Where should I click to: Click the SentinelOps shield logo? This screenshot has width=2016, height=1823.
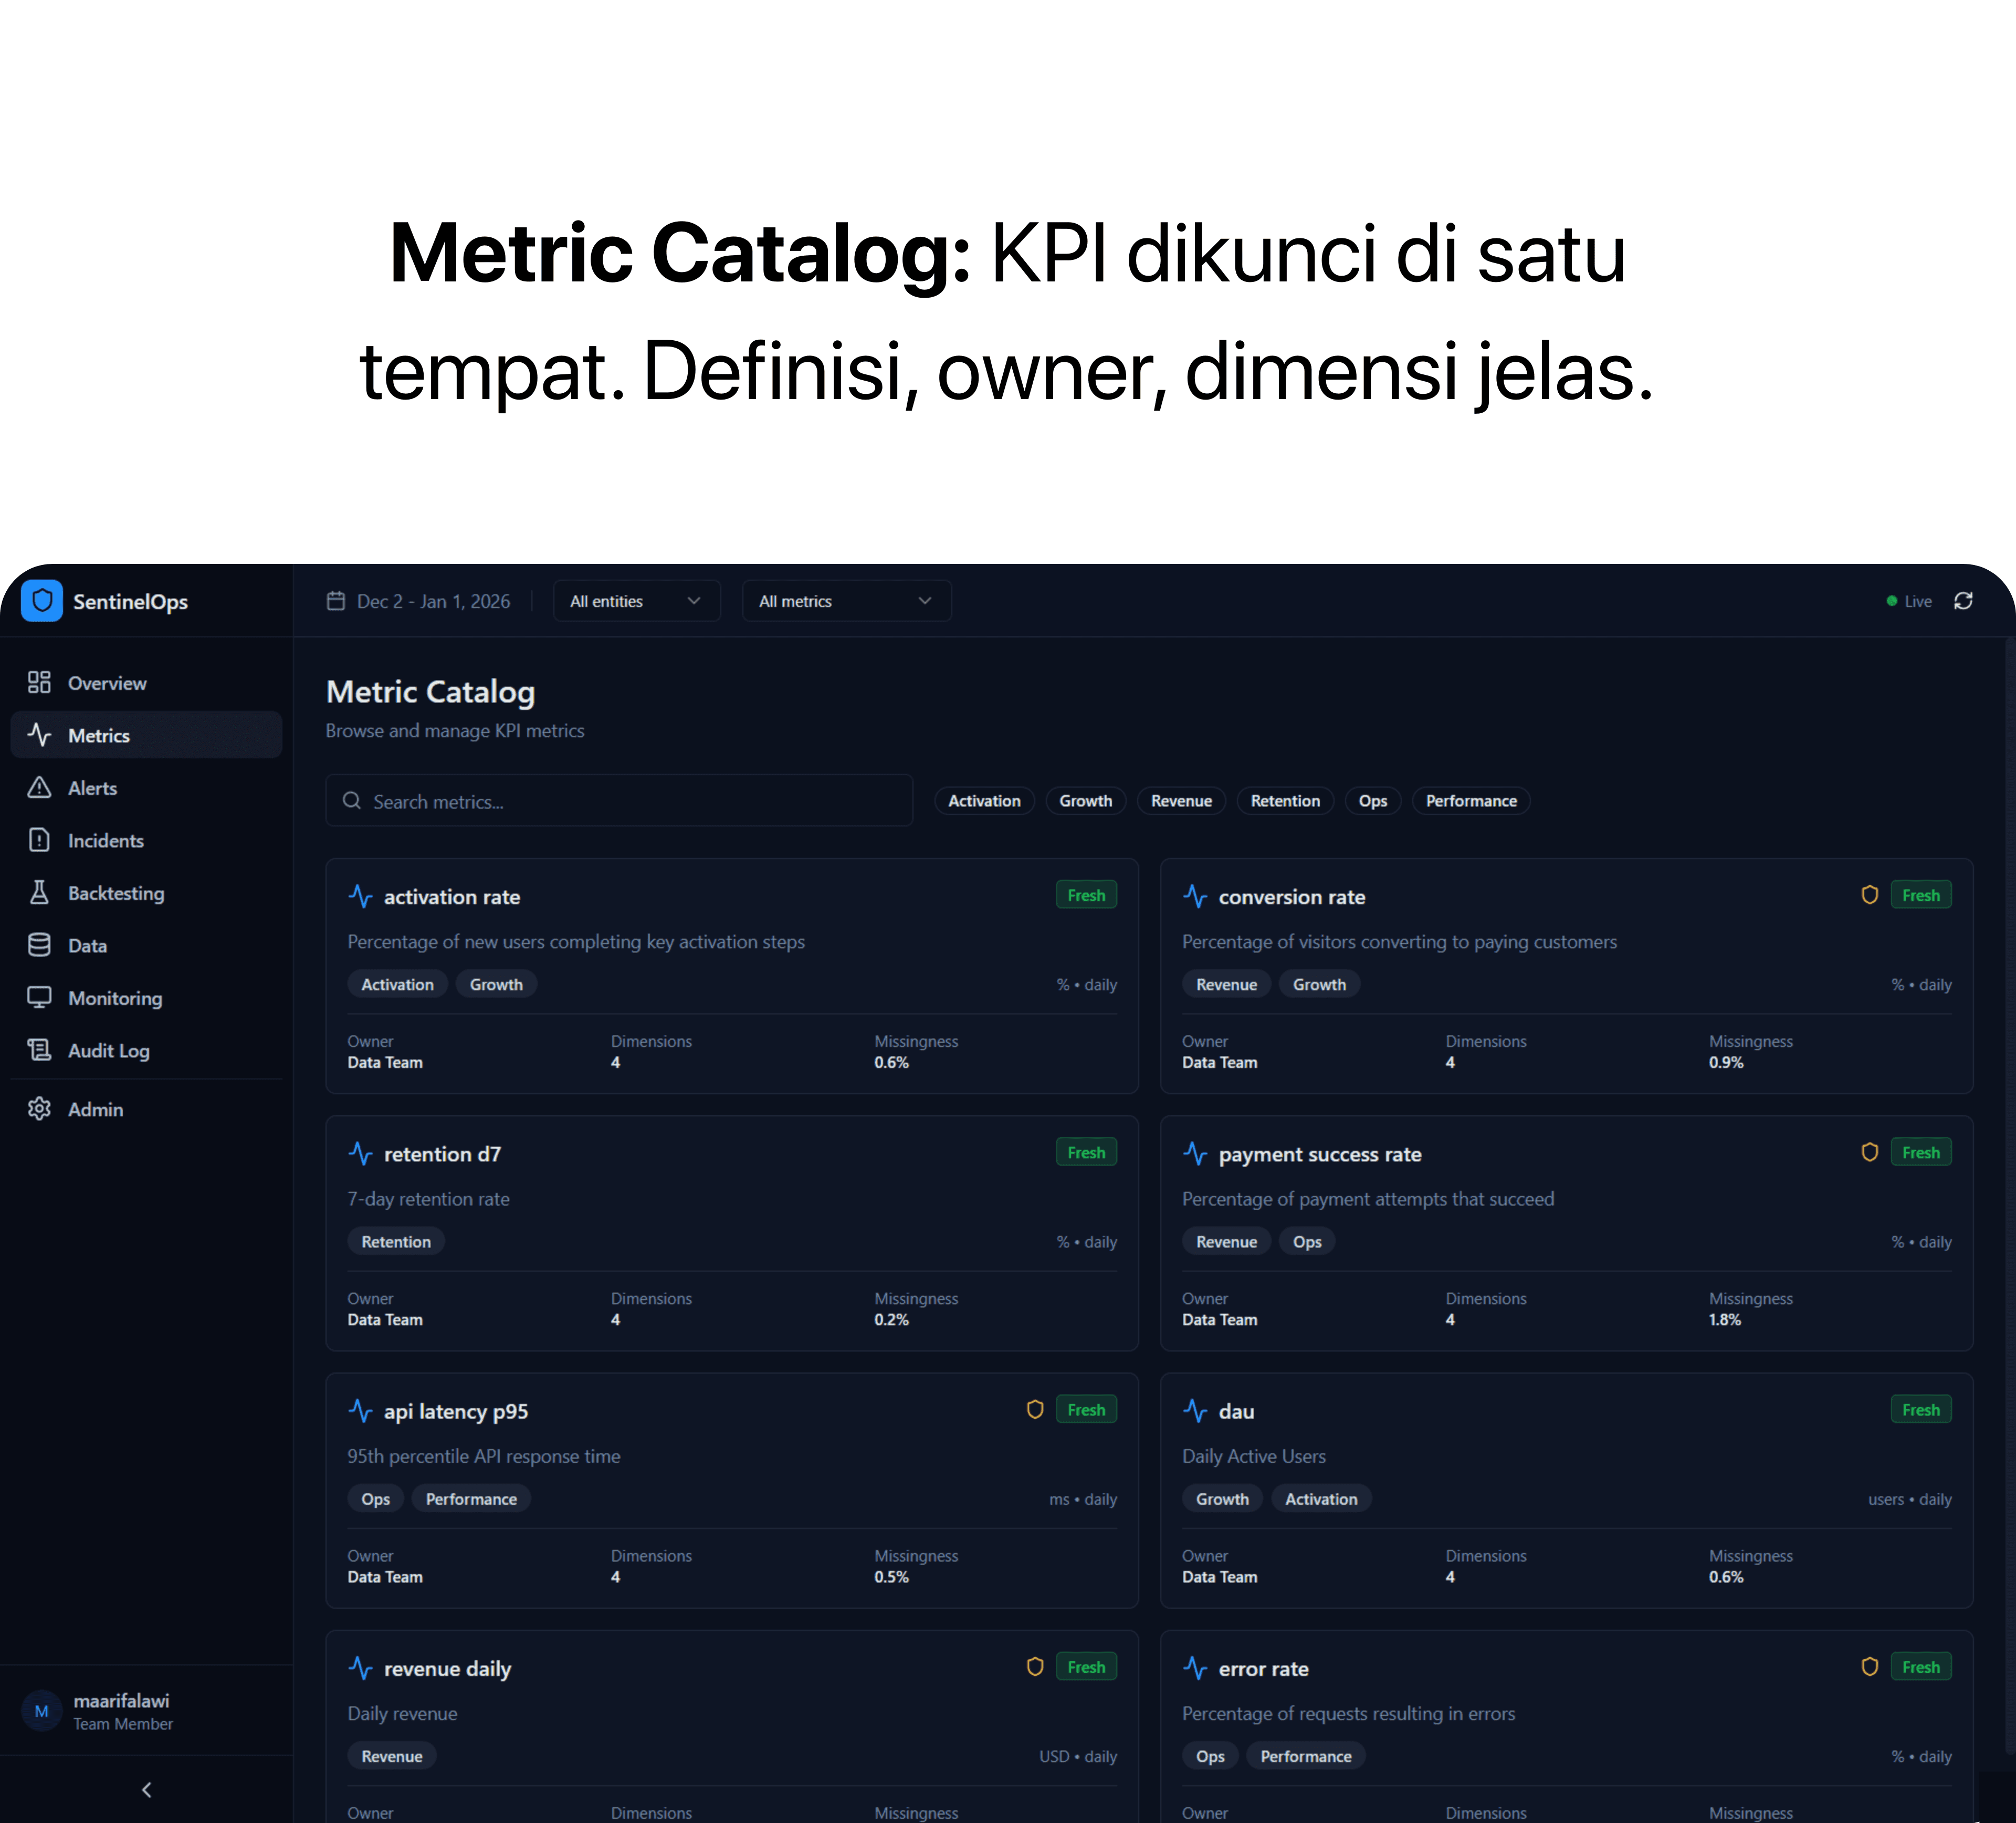[x=42, y=601]
